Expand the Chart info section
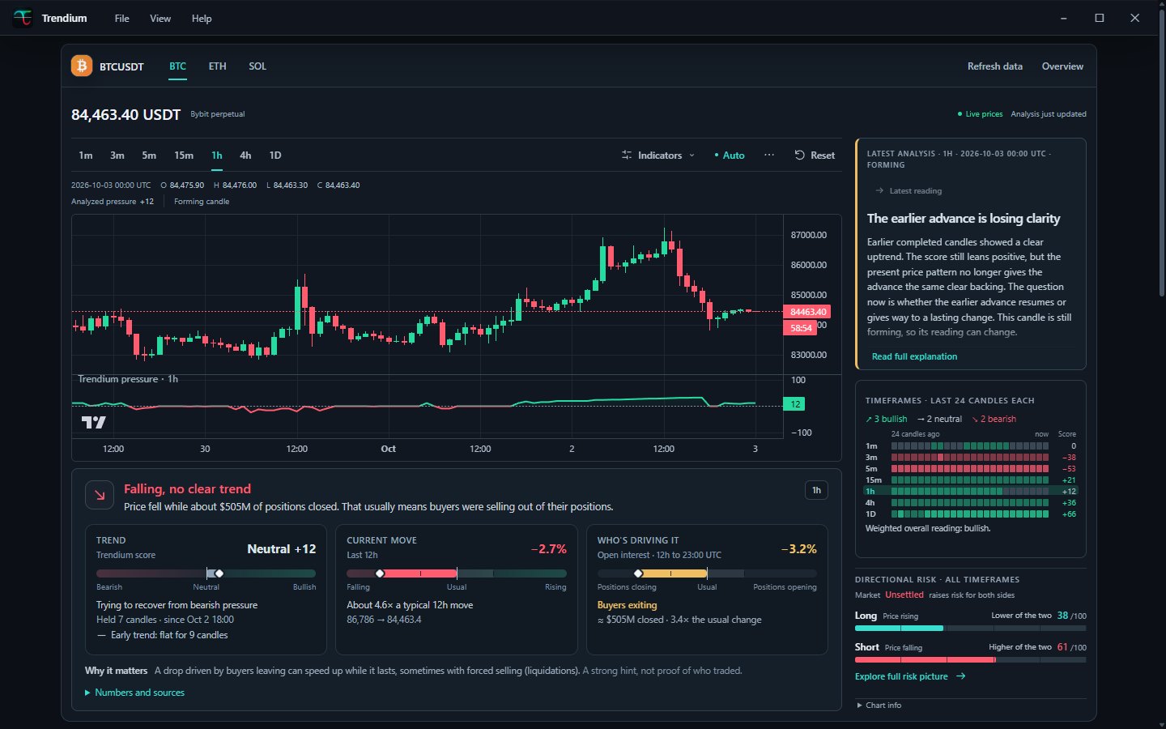The height and width of the screenshot is (729, 1166). (x=879, y=706)
